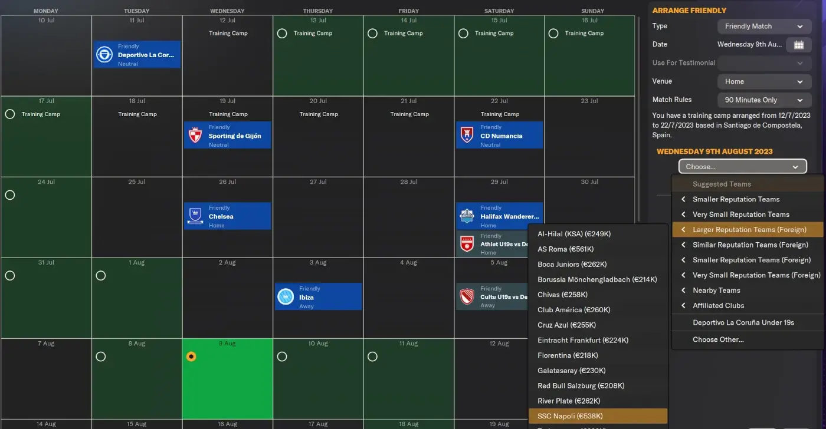The width and height of the screenshot is (826, 429).
Task: Open the Choose... opponent dropdown
Action: pyautogui.click(x=742, y=167)
